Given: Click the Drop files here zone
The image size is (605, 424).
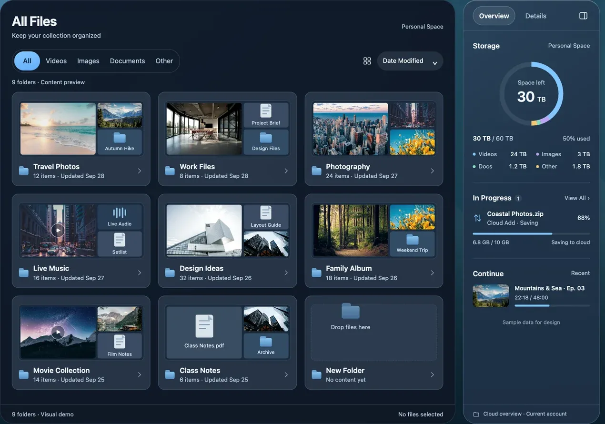Looking at the screenshot, I should [x=374, y=333].
